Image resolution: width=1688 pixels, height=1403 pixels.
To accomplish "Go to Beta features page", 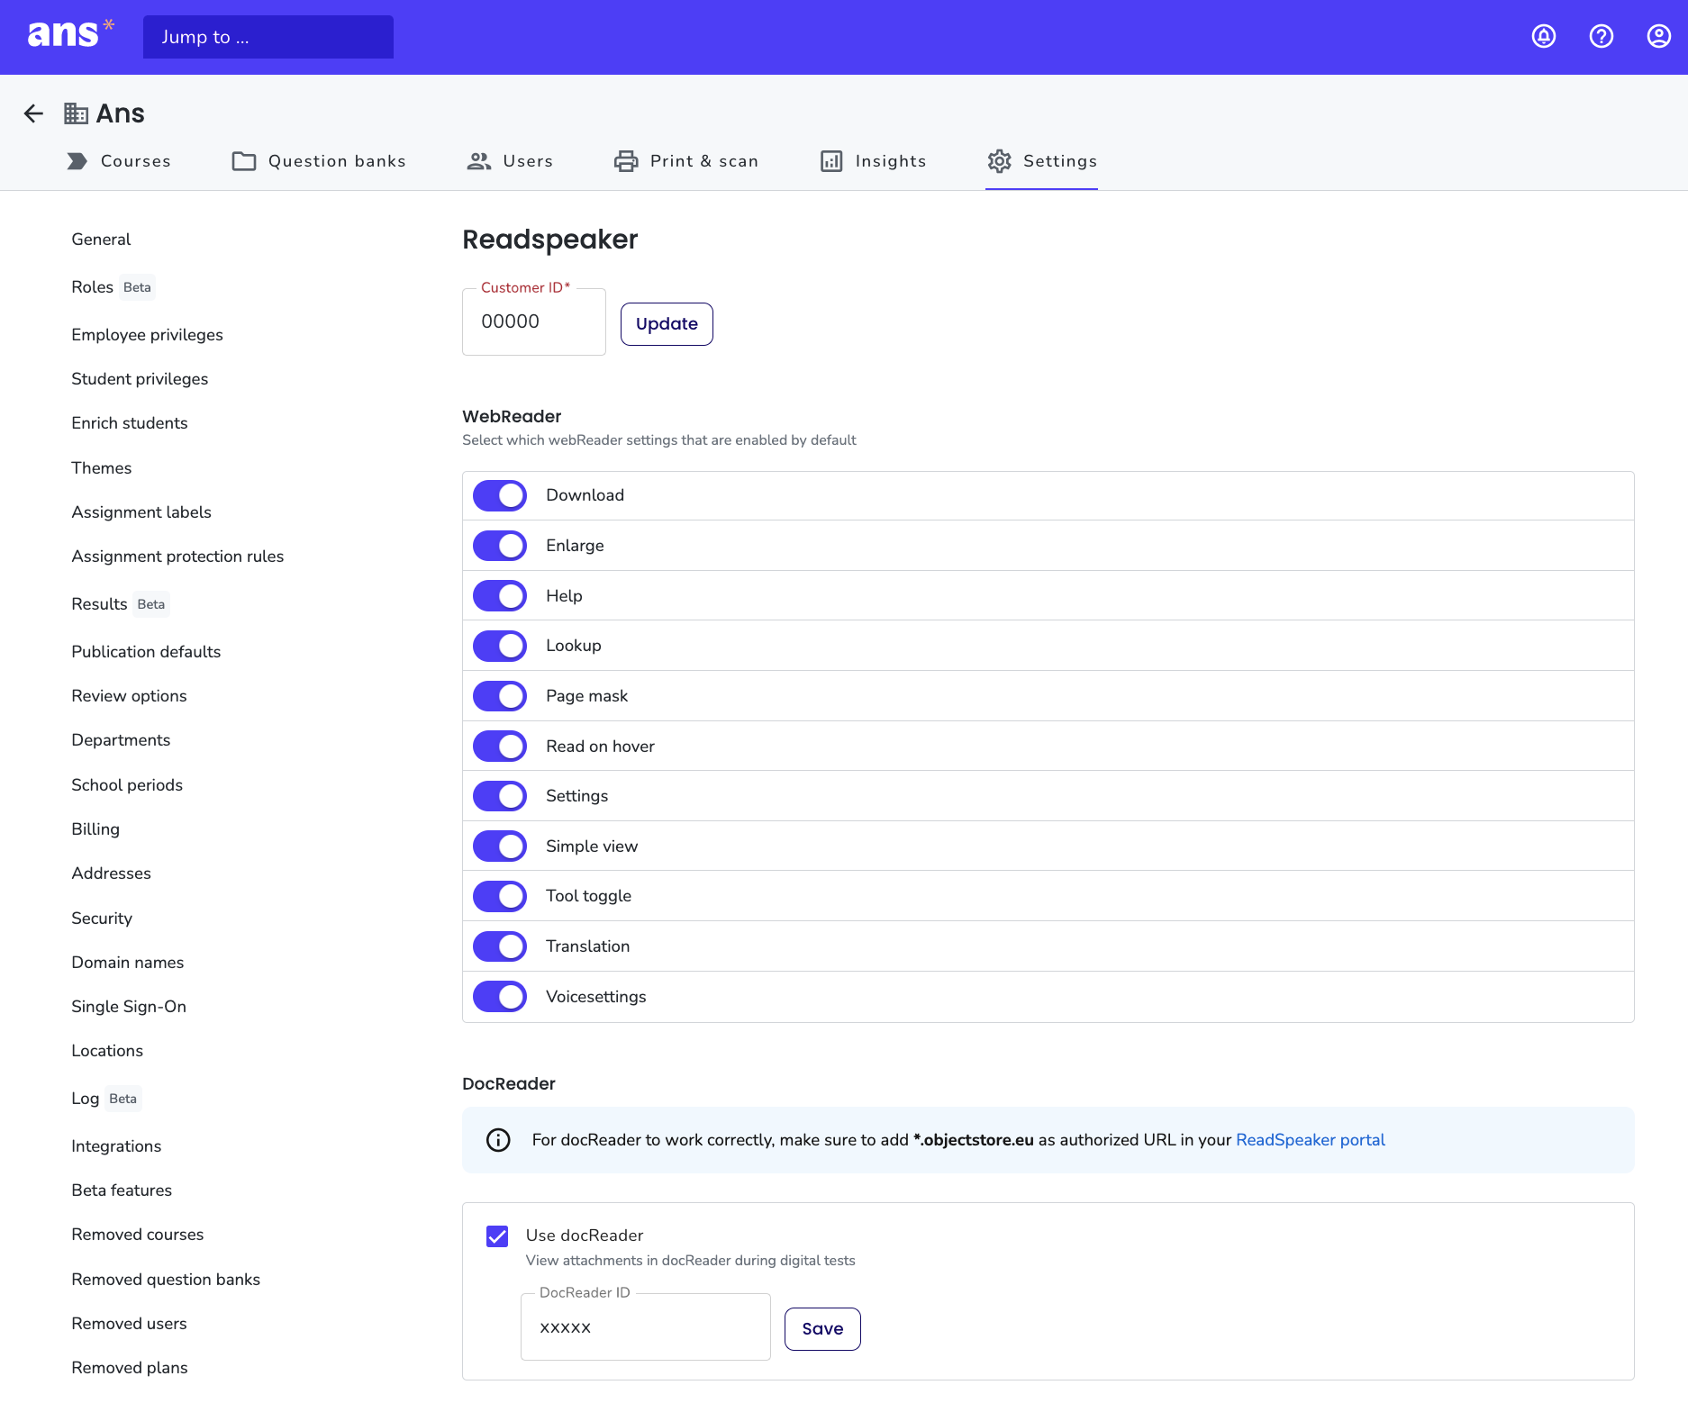I will [x=122, y=1190].
